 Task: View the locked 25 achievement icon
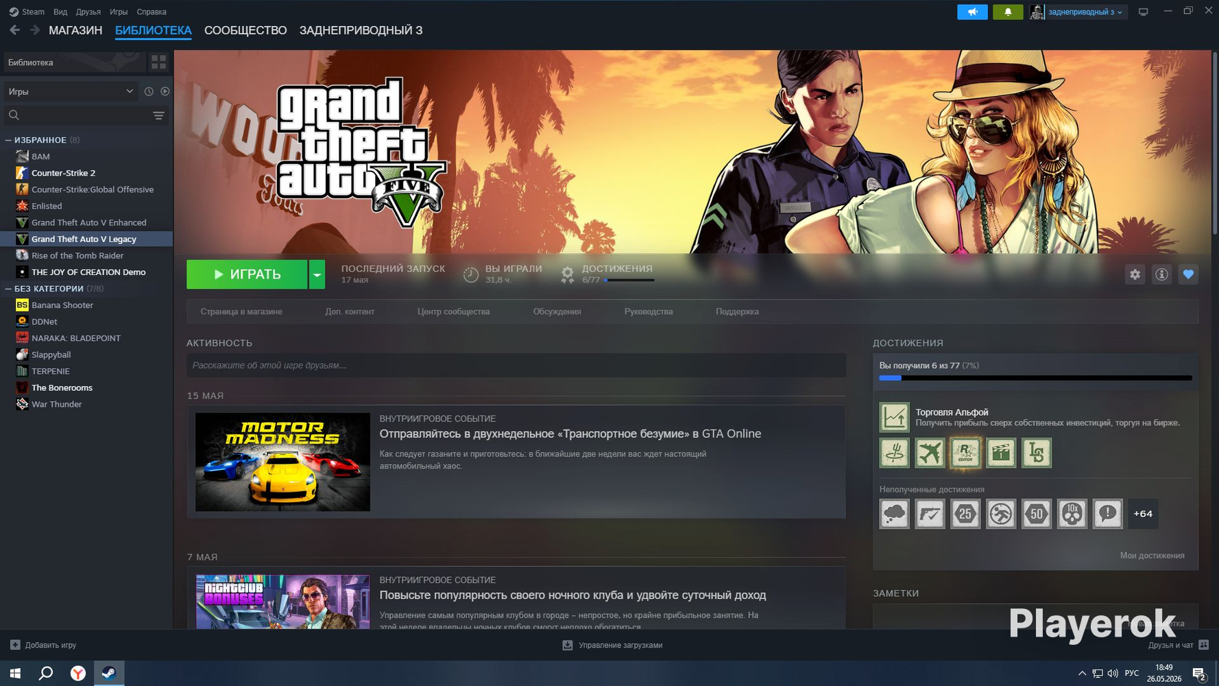click(965, 514)
